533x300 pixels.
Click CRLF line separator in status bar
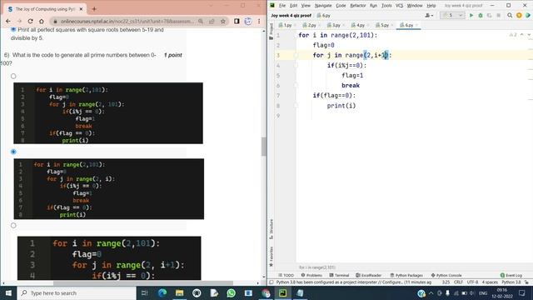458,282
